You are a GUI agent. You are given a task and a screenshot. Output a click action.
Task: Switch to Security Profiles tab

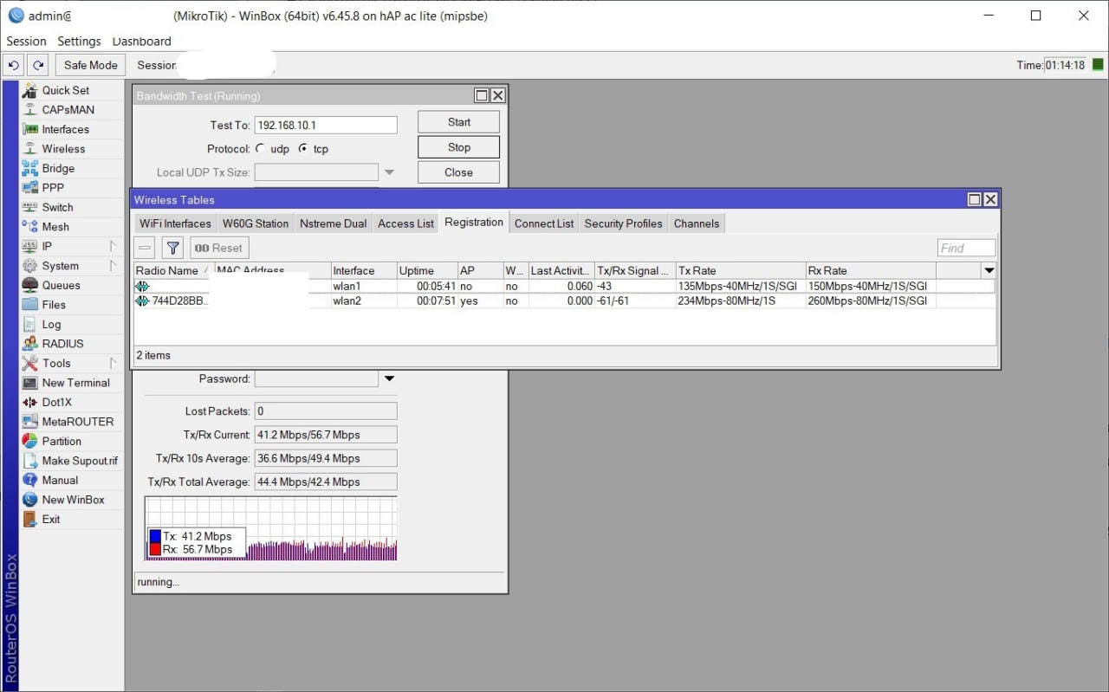(x=623, y=223)
